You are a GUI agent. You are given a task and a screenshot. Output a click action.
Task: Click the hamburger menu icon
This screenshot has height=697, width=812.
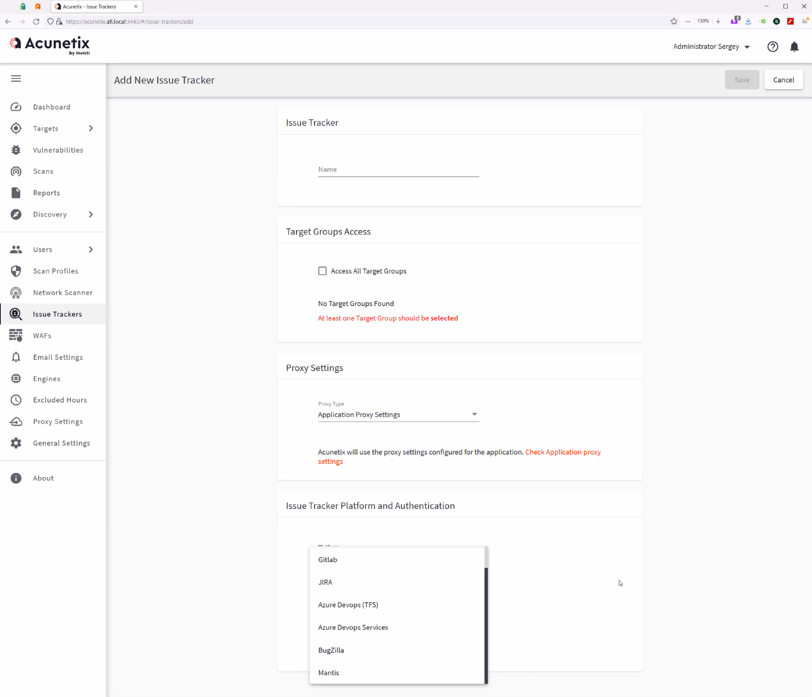pos(16,79)
